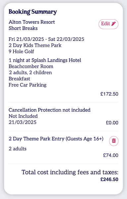Select the Booking Summary heading
This screenshot has width=127, height=199.
click(33, 12)
